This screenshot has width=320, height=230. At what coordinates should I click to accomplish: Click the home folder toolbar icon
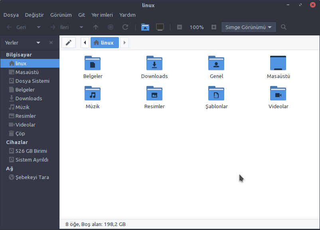pyautogui.click(x=145, y=27)
